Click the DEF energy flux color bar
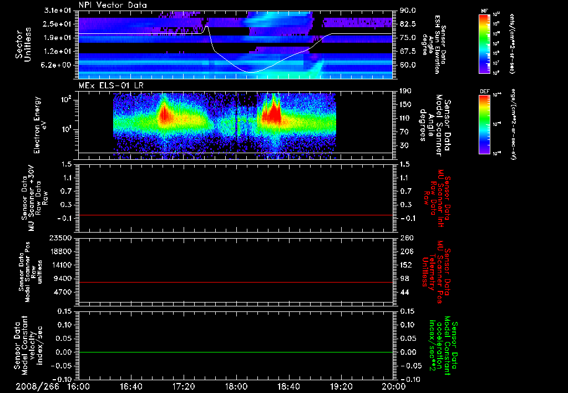 tap(484, 124)
